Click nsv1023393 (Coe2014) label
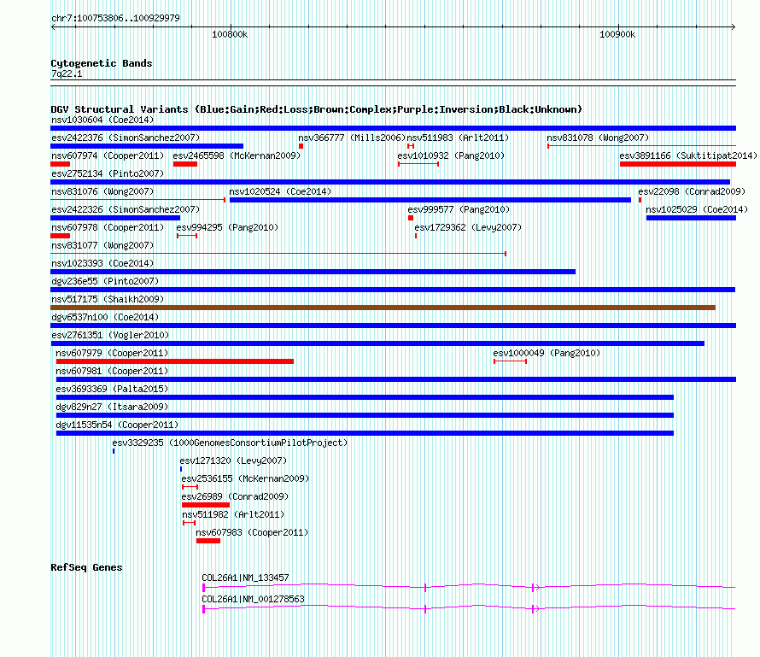The width and height of the screenshot is (760, 657). (x=102, y=263)
